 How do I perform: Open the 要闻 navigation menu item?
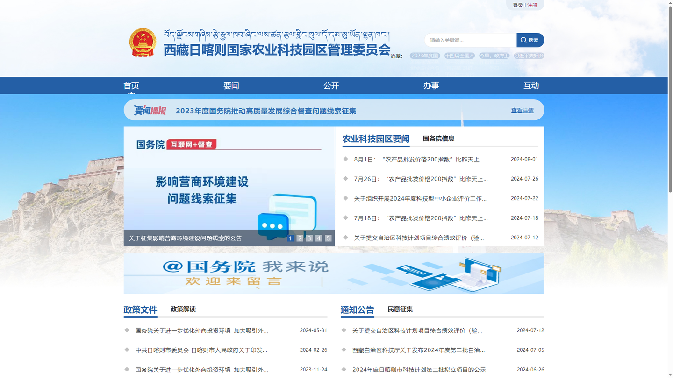click(231, 85)
